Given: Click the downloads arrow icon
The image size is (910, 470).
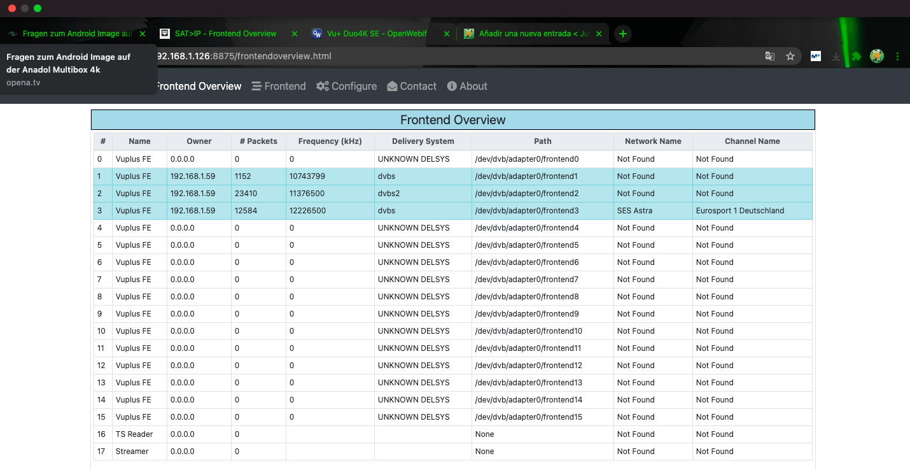Looking at the screenshot, I should 836,56.
